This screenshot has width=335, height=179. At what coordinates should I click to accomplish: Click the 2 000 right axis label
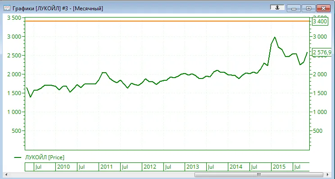point(320,74)
